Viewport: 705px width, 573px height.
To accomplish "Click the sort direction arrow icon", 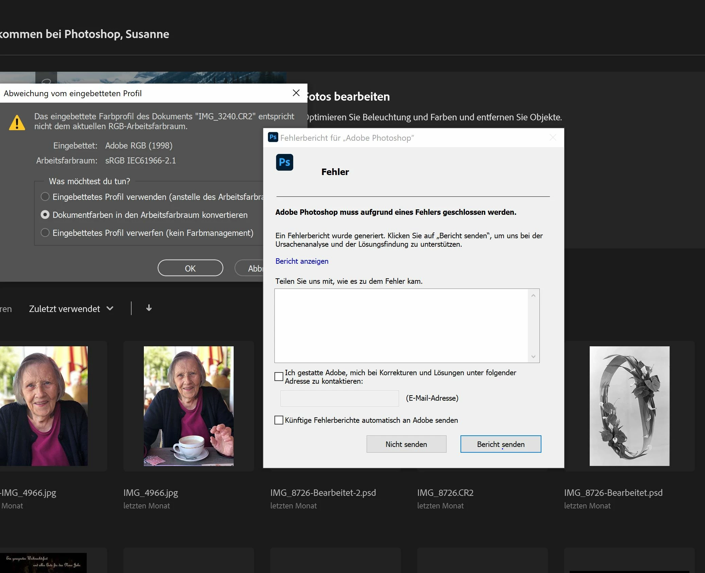I will pos(149,308).
